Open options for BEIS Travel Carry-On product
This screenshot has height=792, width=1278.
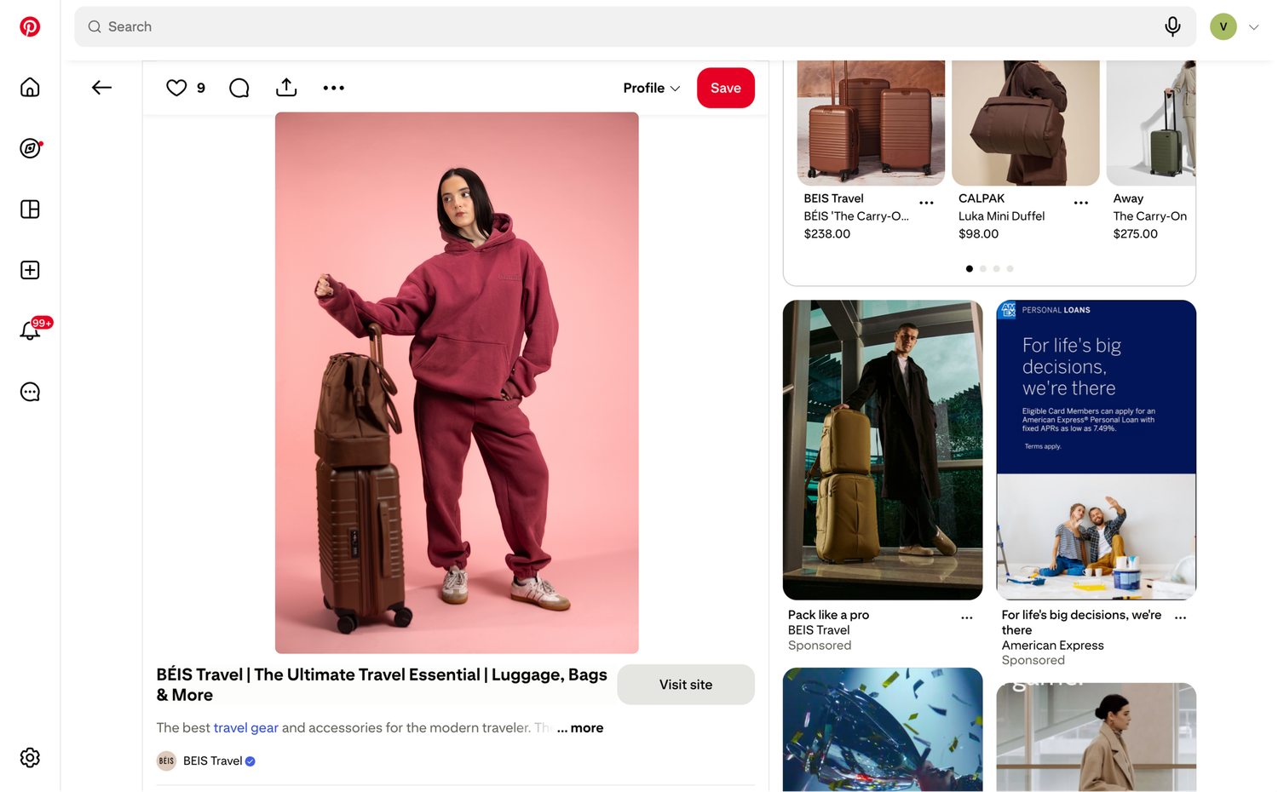click(x=926, y=203)
